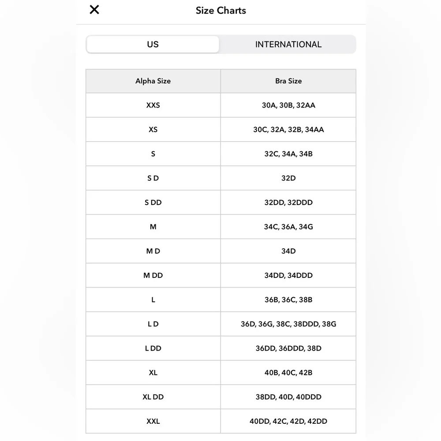Click the Size Charts title text
The height and width of the screenshot is (441, 441).
(221, 11)
